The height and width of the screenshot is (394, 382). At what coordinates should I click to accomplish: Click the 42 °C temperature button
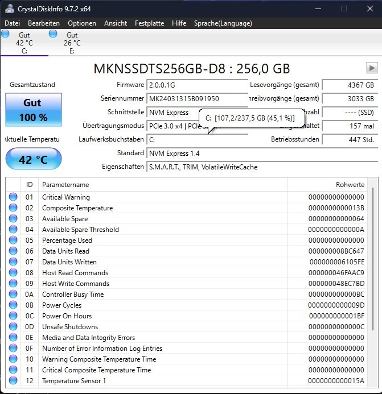coord(34,159)
